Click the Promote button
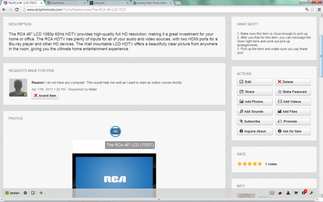Image resolution: width=323 pixels, height=202 pixels. click(x=293, y=122)
